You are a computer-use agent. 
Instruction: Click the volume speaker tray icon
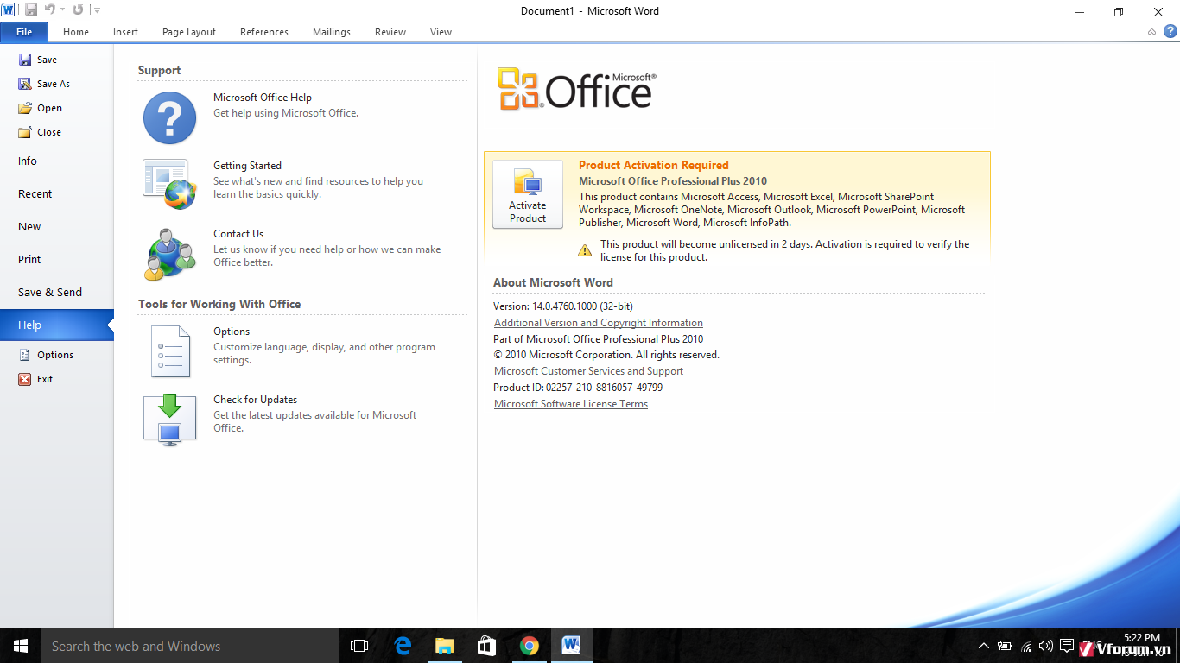tap(1046, 646)
